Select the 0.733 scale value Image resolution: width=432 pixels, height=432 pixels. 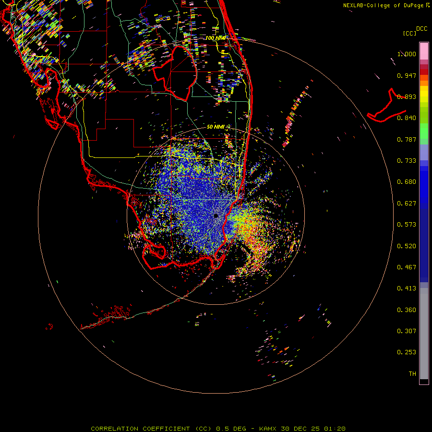[x=407, y=161]
